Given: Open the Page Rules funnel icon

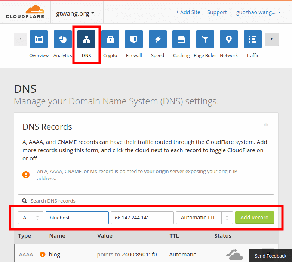Looking at the screenshot, I should coord(205,39).
